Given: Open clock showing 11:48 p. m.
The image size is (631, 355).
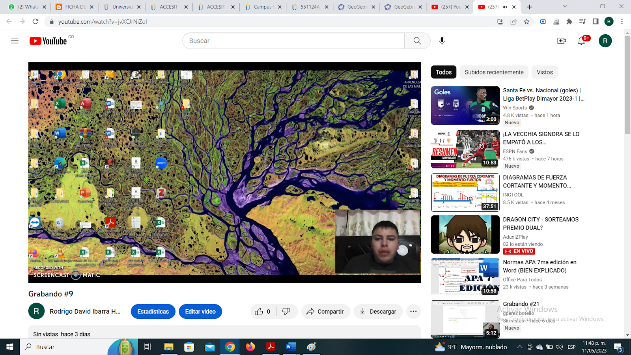Looking at the screenshot, I should pyautogui.click(x=594, y=347).
